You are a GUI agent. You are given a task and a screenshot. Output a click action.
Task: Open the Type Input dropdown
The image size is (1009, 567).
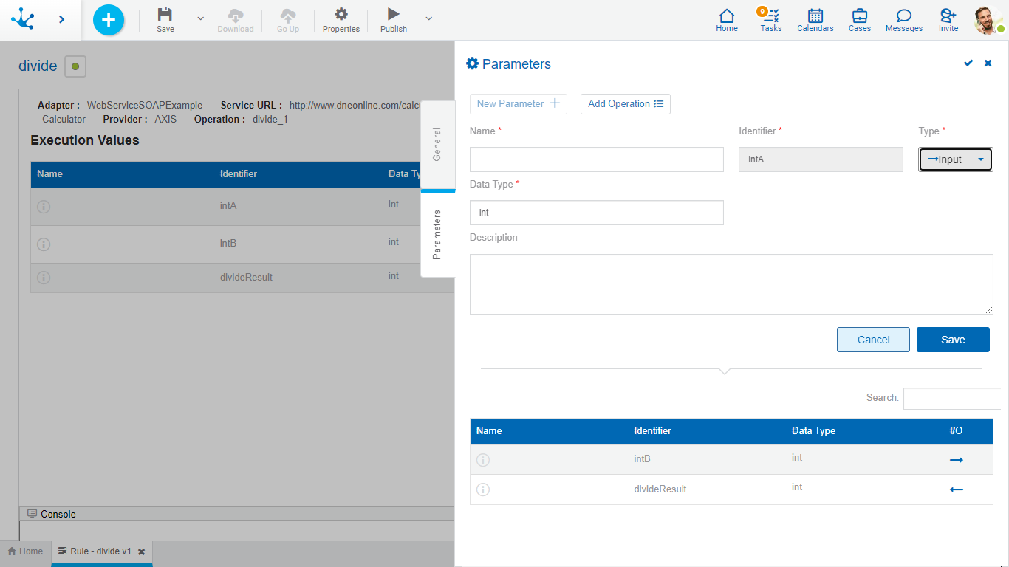[x=955, y=159]
